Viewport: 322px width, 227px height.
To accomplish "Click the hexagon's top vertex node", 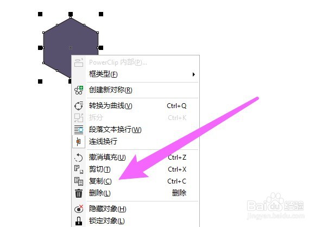I will click(71, 18).
